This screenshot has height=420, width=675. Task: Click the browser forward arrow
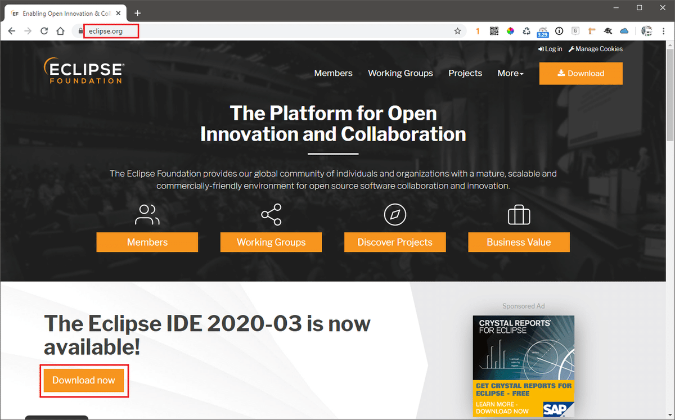click(x=28, y=31)
